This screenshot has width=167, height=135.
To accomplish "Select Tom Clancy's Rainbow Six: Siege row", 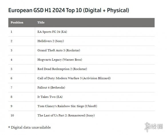I will point(81,106).
